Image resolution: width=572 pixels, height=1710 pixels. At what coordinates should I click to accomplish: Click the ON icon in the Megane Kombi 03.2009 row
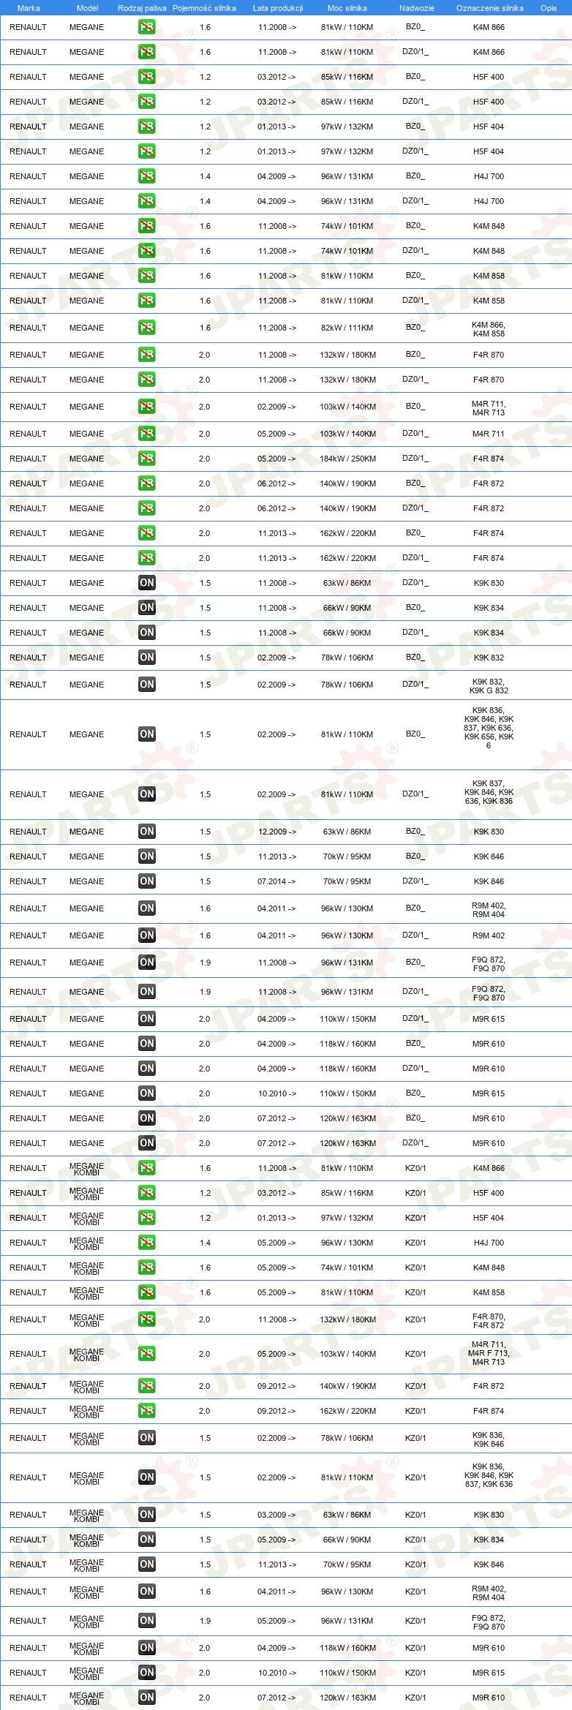(147, 1515)
